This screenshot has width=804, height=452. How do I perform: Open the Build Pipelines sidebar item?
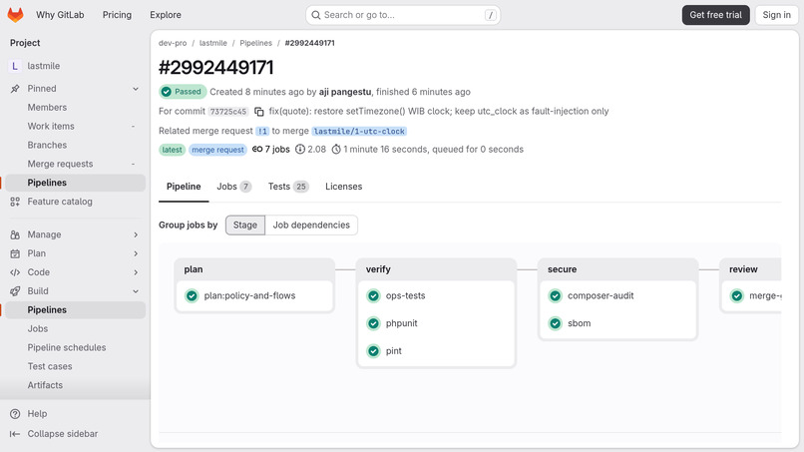click(x=76, y=310)
